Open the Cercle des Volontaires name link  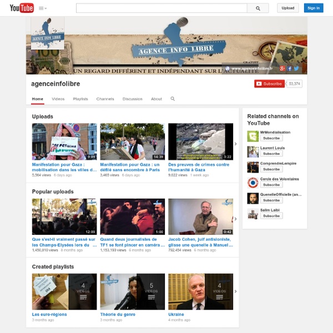280,179
